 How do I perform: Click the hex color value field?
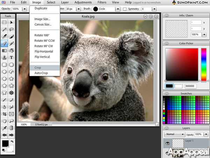tap(190, 86)
